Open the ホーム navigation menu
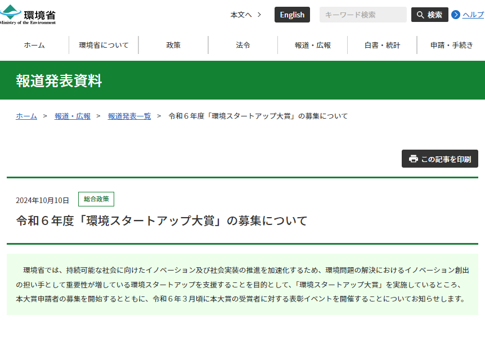This screenshot has width=485, height=342. click(x=34, y=45)
